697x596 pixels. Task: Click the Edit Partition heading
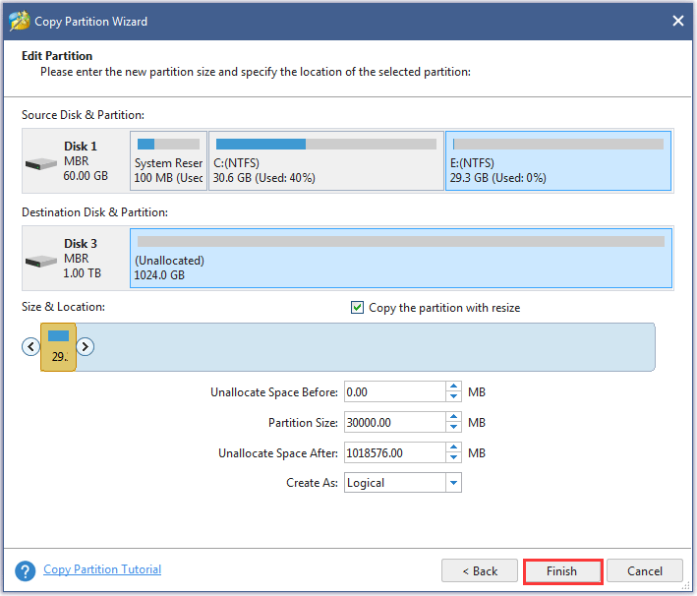tap(57, 56)
